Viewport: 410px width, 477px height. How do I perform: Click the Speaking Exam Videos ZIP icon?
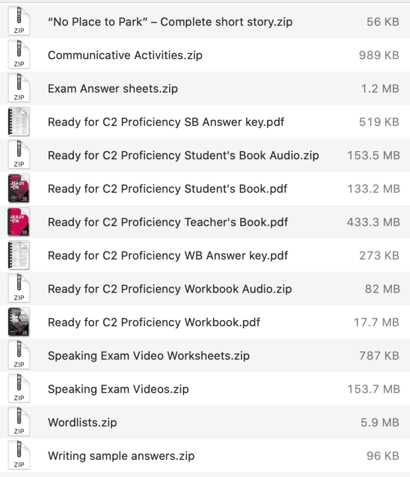tap(19, 389)
